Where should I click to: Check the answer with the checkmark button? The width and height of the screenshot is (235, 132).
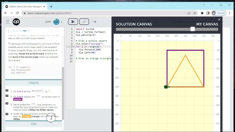click(x=84, y=22)
